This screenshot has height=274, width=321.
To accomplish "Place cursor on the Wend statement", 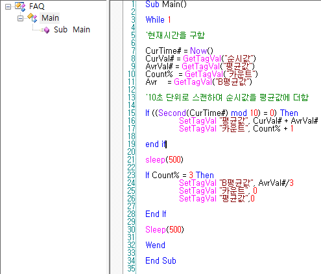I will click(155, 245).
